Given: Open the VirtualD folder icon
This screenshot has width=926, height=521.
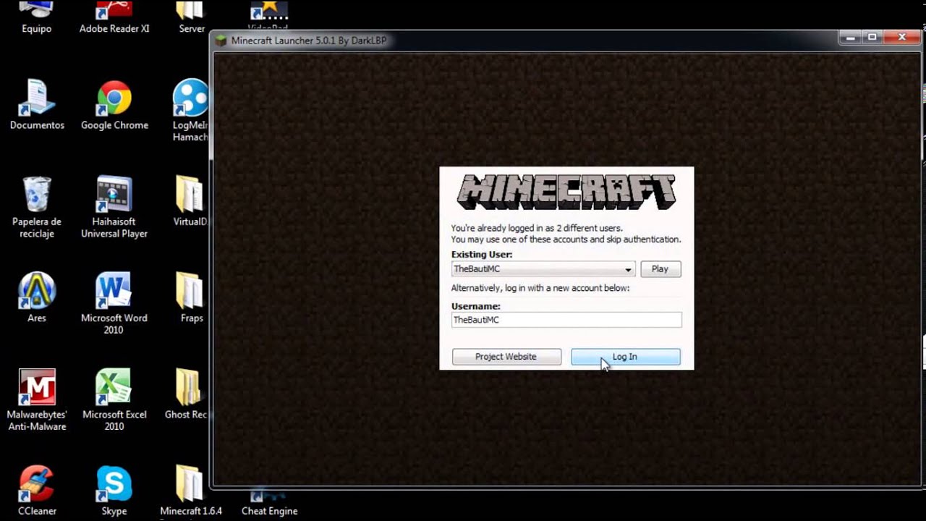Looking at the screenshot, I should [190, 201].
